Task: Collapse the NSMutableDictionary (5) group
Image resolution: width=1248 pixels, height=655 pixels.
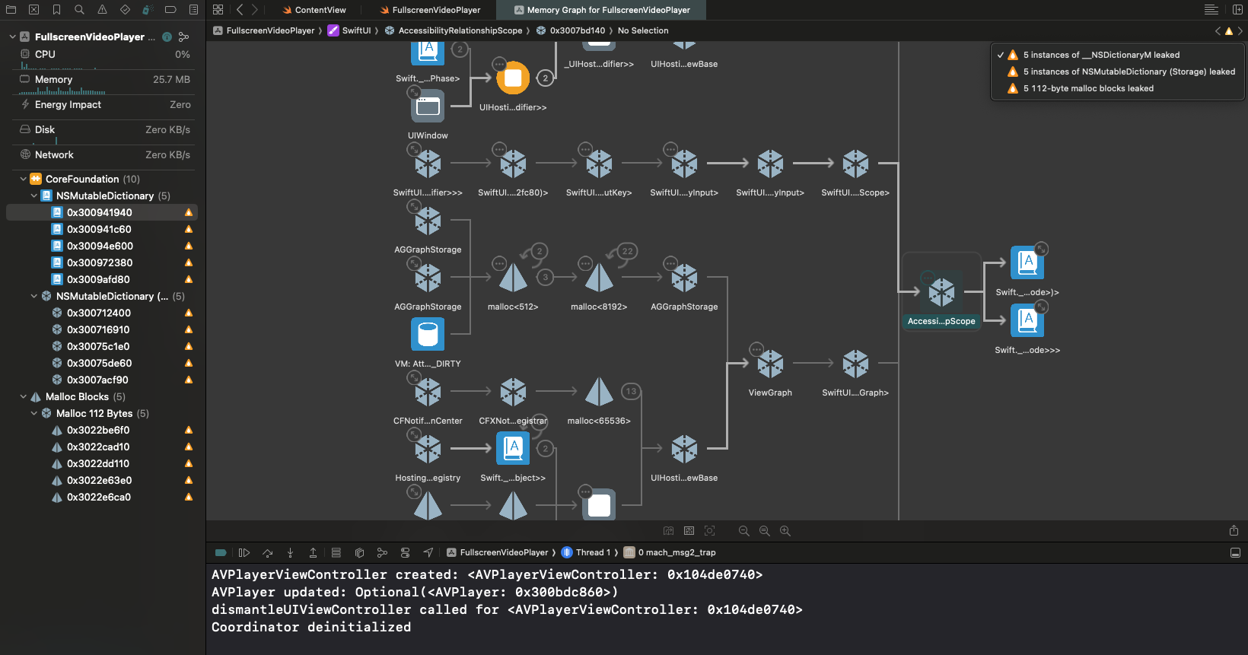Action: coord(34,196)
